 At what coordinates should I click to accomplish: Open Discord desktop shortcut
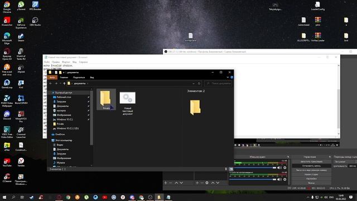pos(7,116)
